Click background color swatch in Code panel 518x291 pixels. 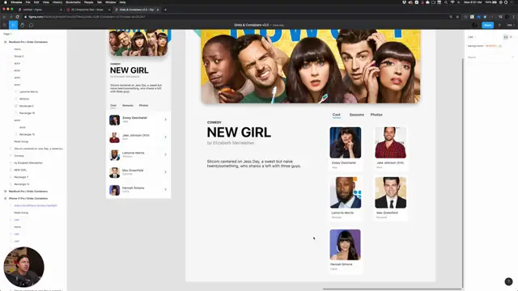click(500, 46)
